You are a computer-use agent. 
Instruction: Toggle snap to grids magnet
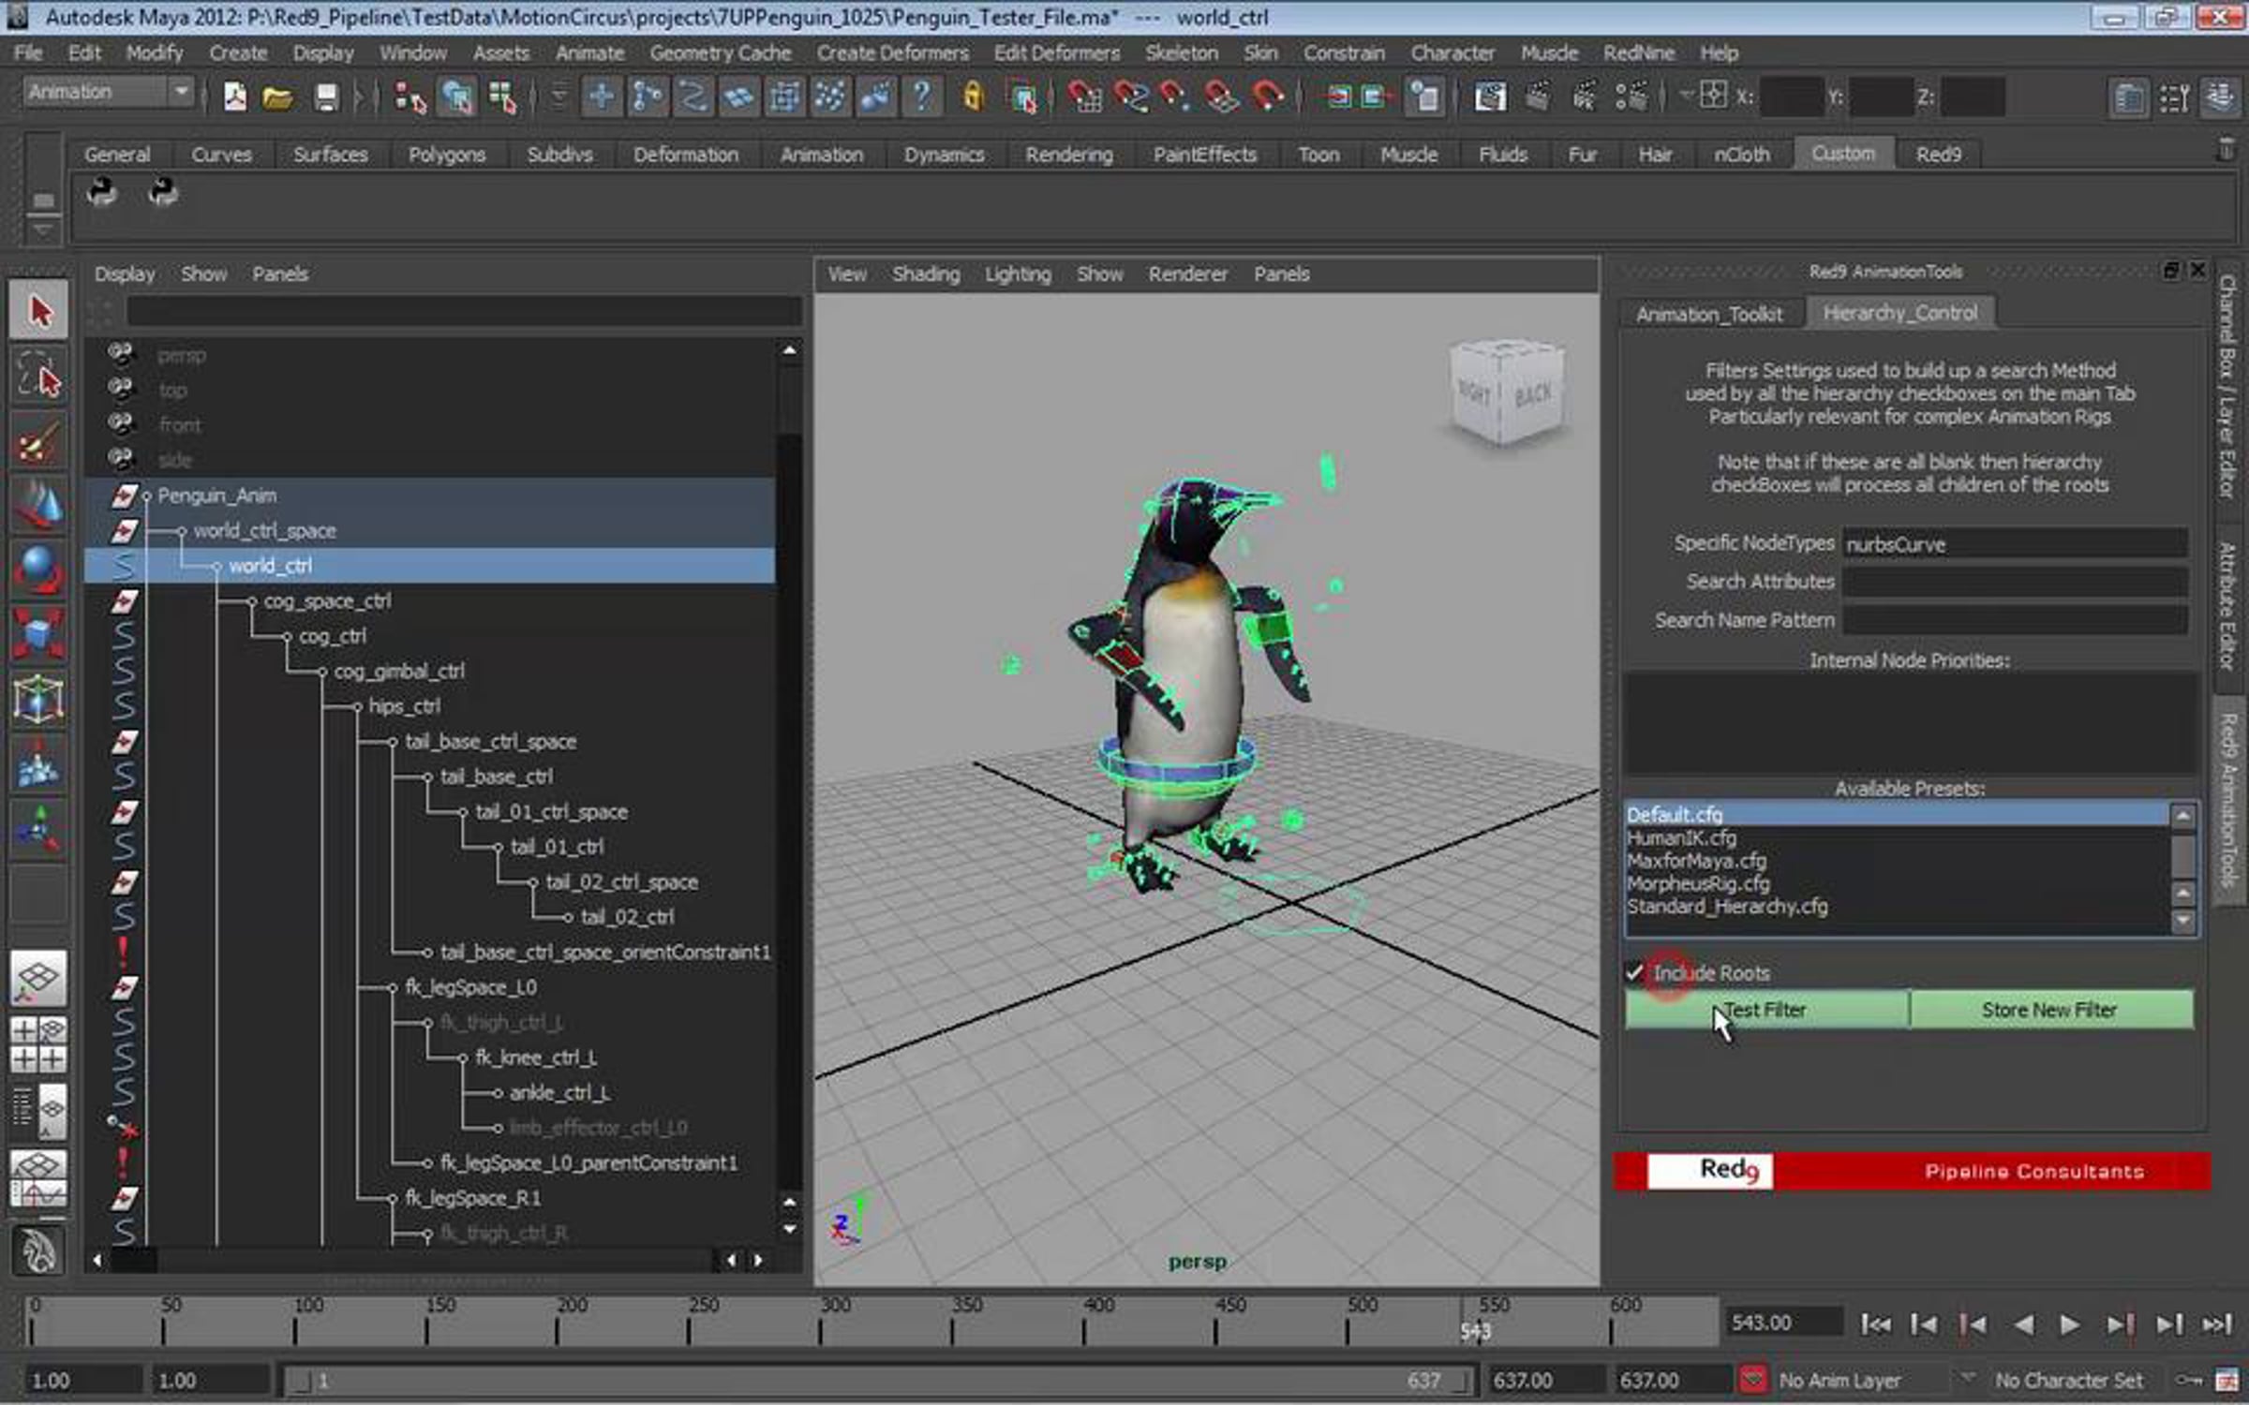[x=1084, y=96]
